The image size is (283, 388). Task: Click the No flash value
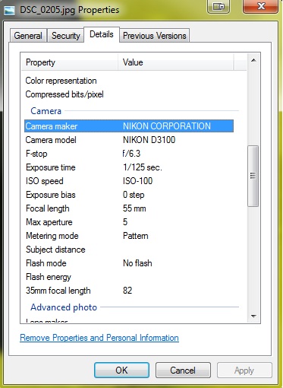[137, 263]
